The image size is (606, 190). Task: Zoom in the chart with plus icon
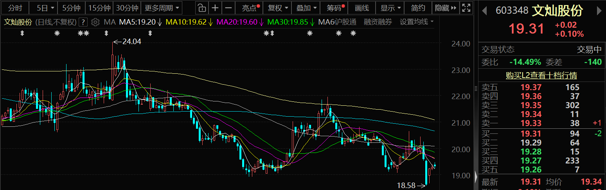[215, 8]
